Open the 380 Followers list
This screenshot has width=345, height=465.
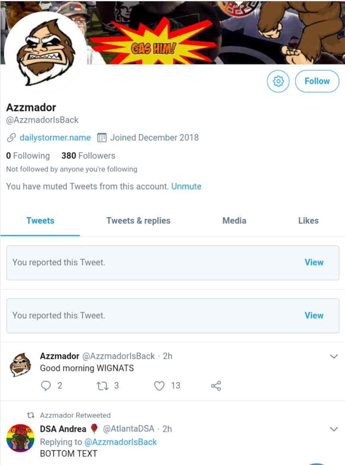click(x=88, y=156)
